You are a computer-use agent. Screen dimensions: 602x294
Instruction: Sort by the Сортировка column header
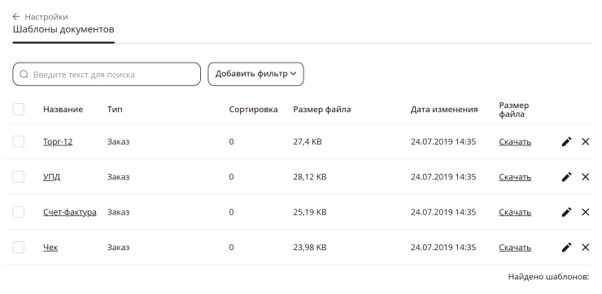[x=253, y=110]
